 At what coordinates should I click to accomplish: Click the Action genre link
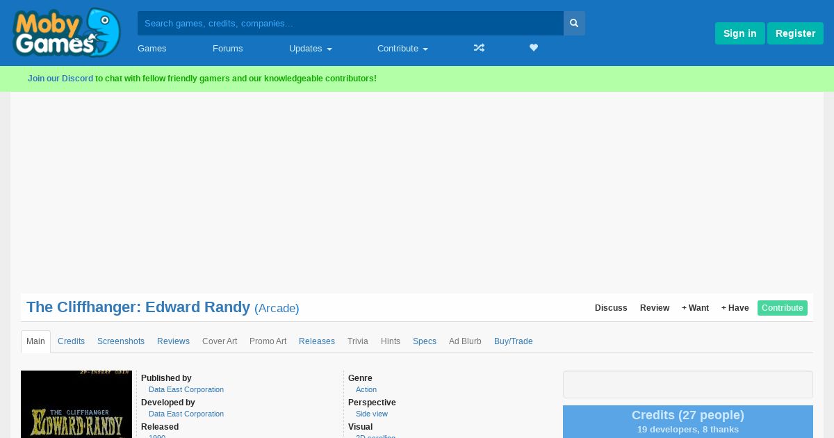366,389
